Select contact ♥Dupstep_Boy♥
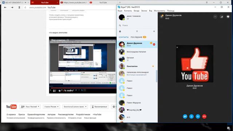This screenshot has width=233, height=131. 137,110
